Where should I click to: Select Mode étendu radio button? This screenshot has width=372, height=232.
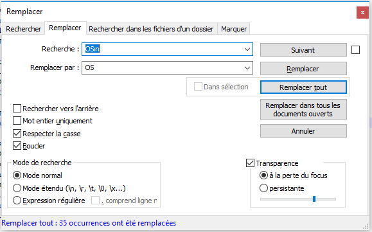(17, 188)
